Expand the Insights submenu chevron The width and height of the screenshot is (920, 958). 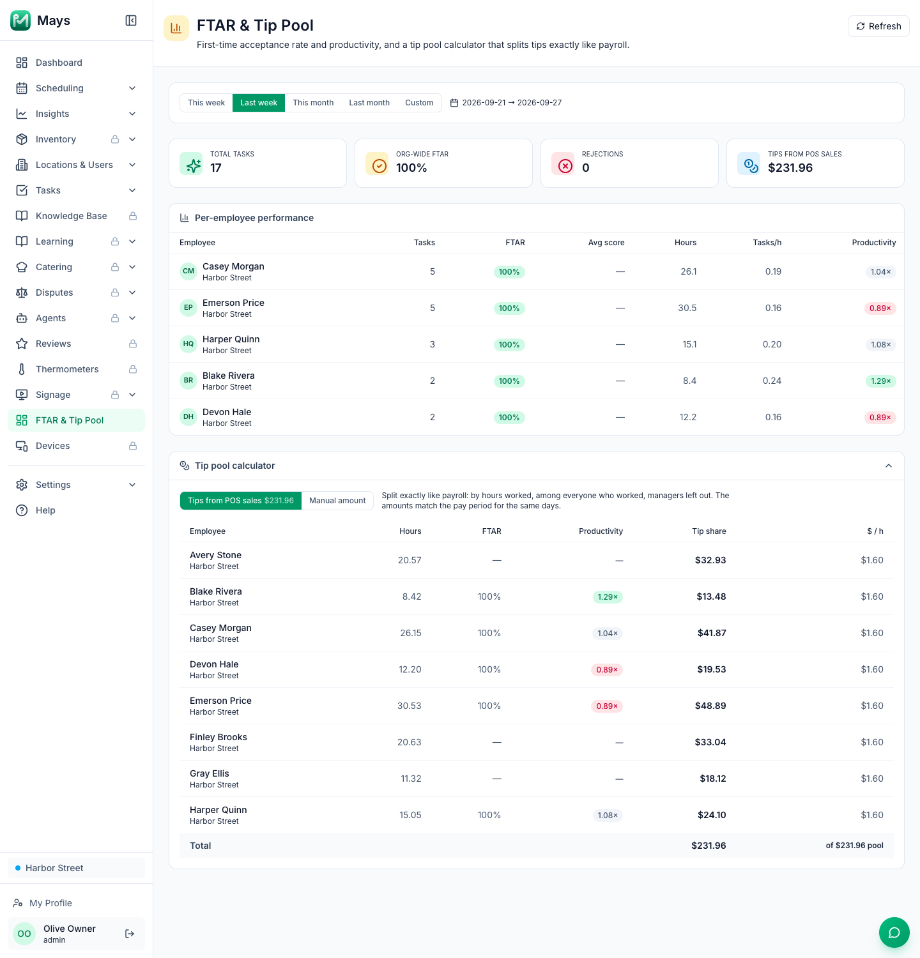(x=132, y=114)
